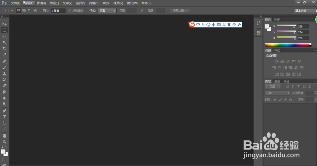The image size is (317, 166).
Task: Select the Eyedropper tool
Action: pyautogui.click(x=4, y=54)
